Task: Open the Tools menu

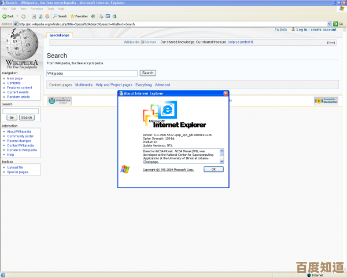Action: [51, 9]
